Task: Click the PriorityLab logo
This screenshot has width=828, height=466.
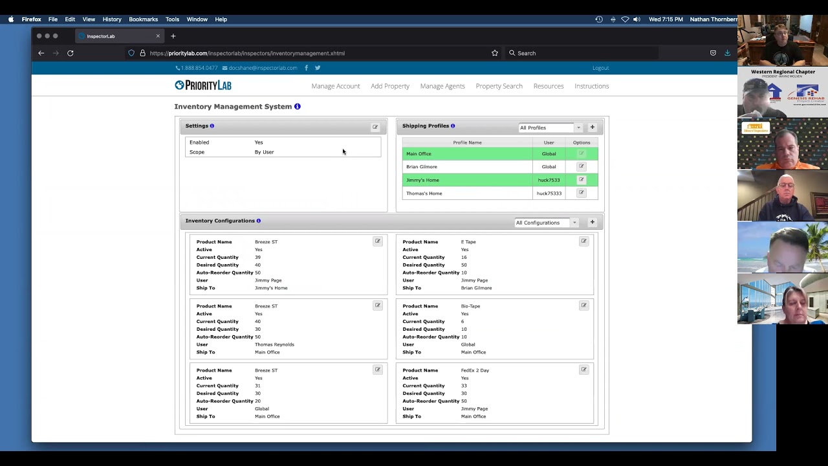Action: coord(203,85)
